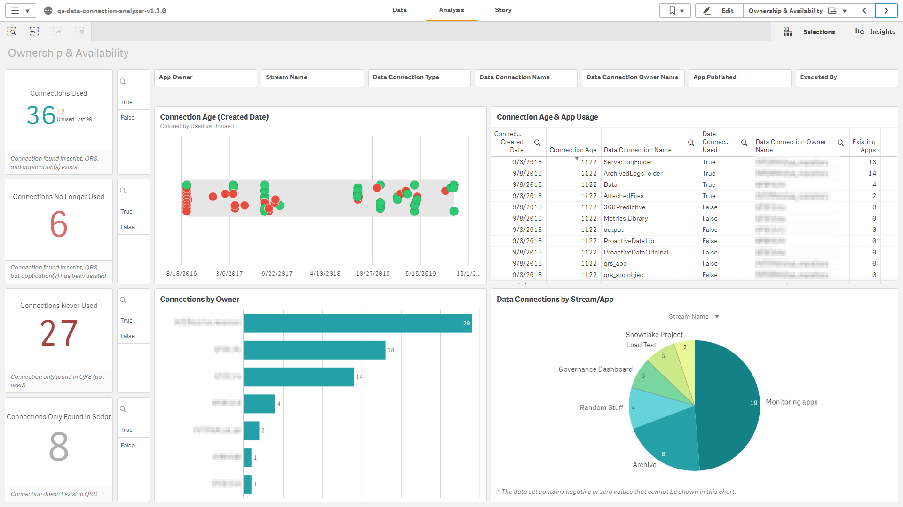Screen dimensions: 903x507
Task: Click the Edit button
Action: 719,10
